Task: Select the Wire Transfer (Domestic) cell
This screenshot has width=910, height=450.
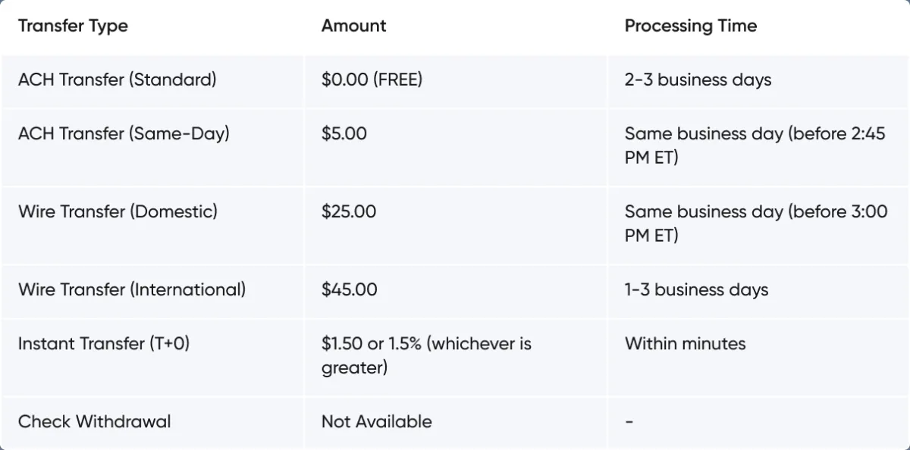Action: click(118, 211)
